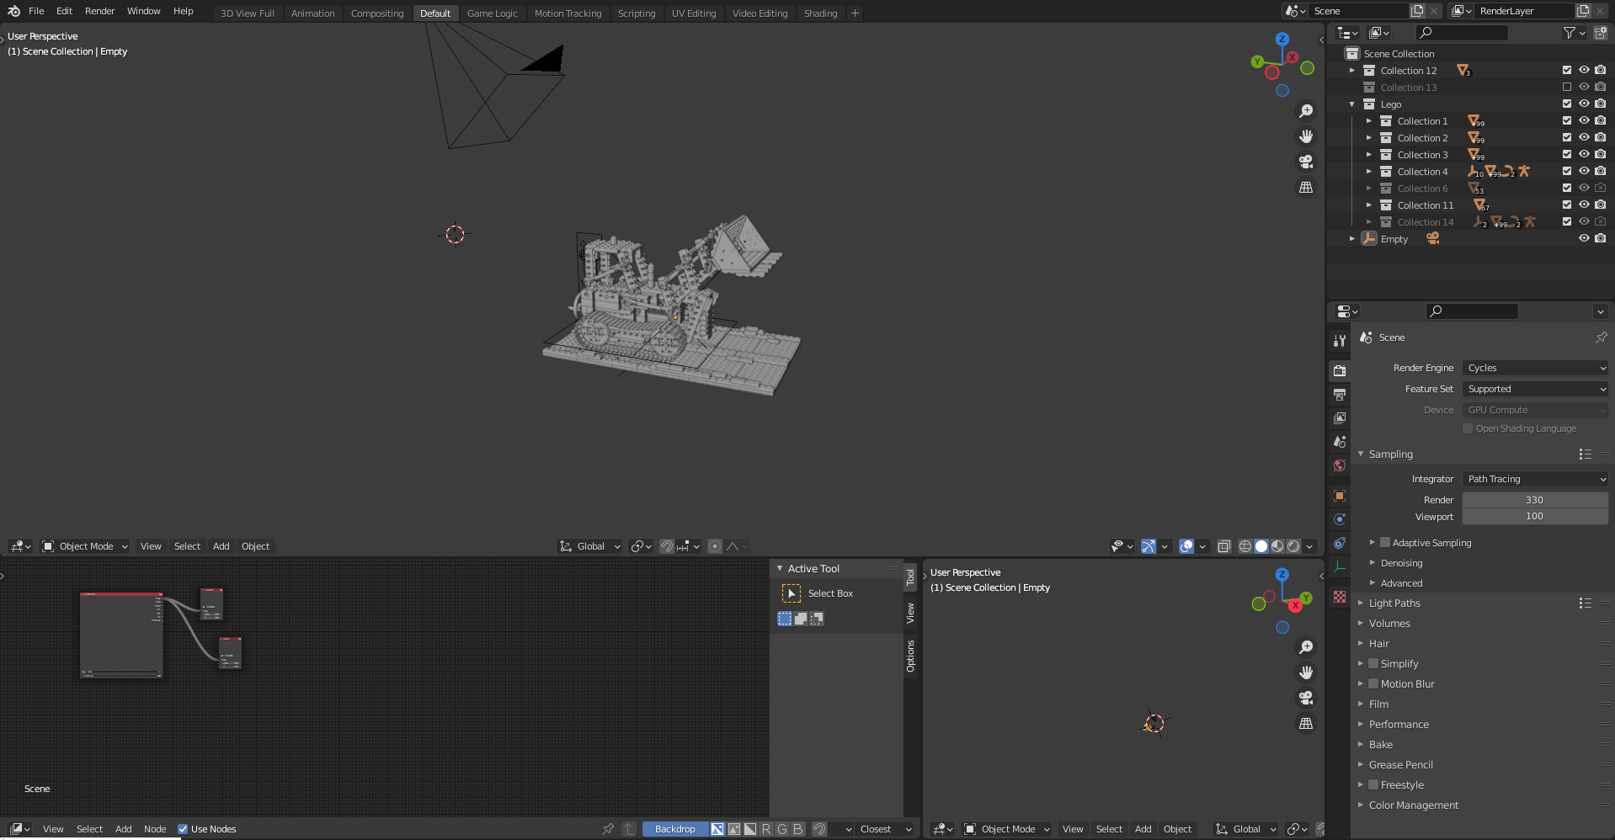Hide the Collection 12 collection
1615x840 pixels.
[x=1584, y=70]
